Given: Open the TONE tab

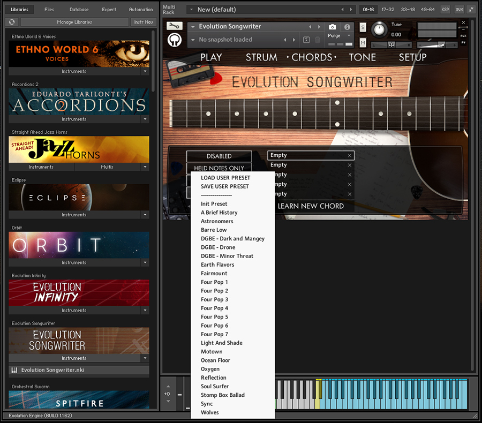Looking at the screenshot, I should (x=362, y=57).
